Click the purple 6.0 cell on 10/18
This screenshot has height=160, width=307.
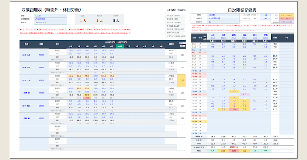coord(245,95)
